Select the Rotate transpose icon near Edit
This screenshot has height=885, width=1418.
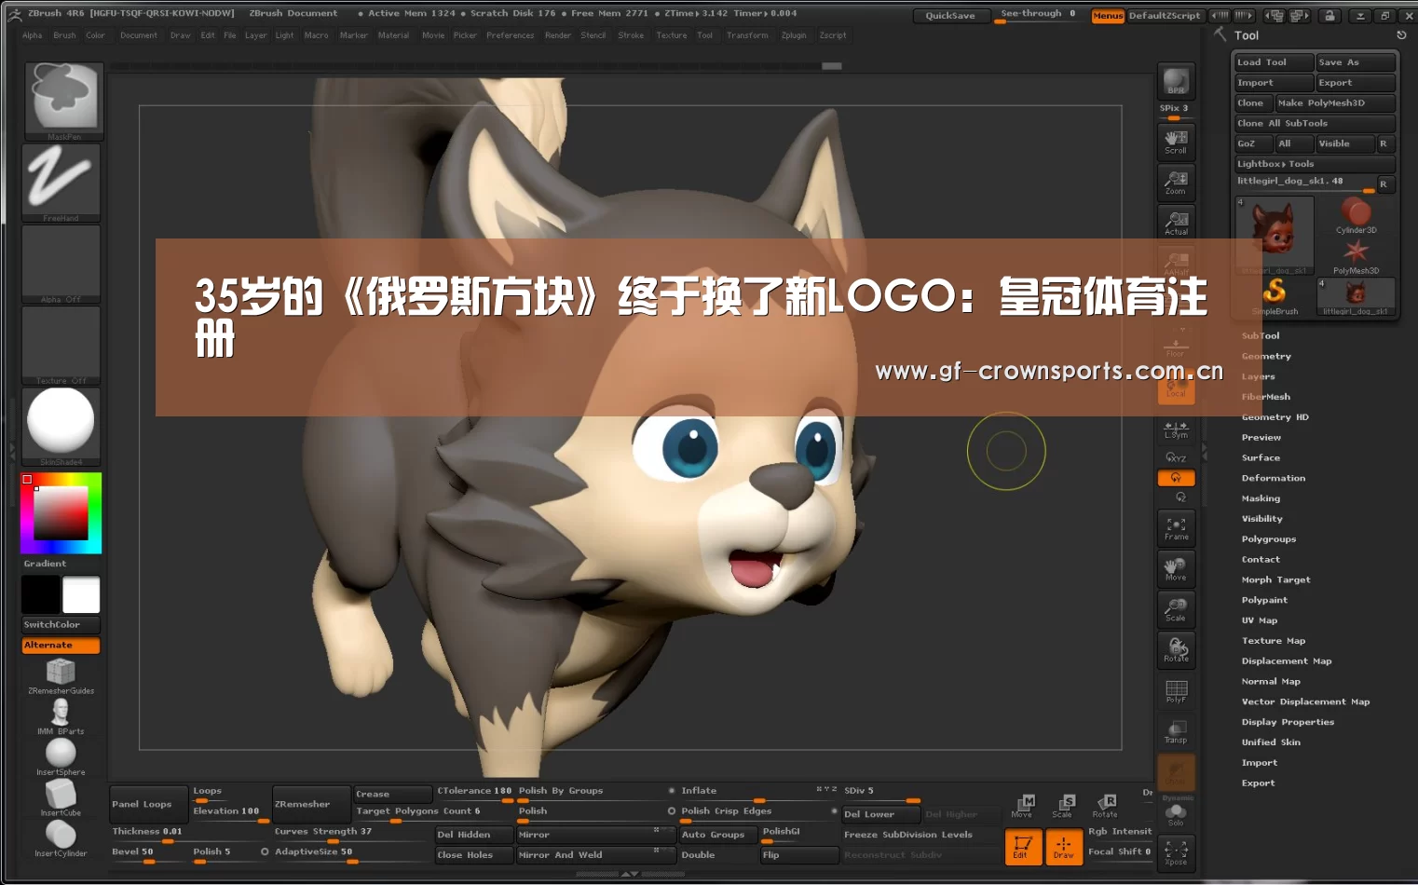click(1105, 807)
